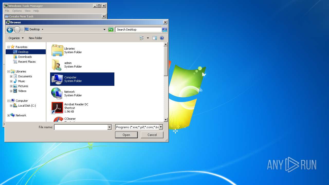Screen dimensions: 329x185
Task: Select Downloads in Favorites
Action: pyautogui.click(x=25, y=57)
